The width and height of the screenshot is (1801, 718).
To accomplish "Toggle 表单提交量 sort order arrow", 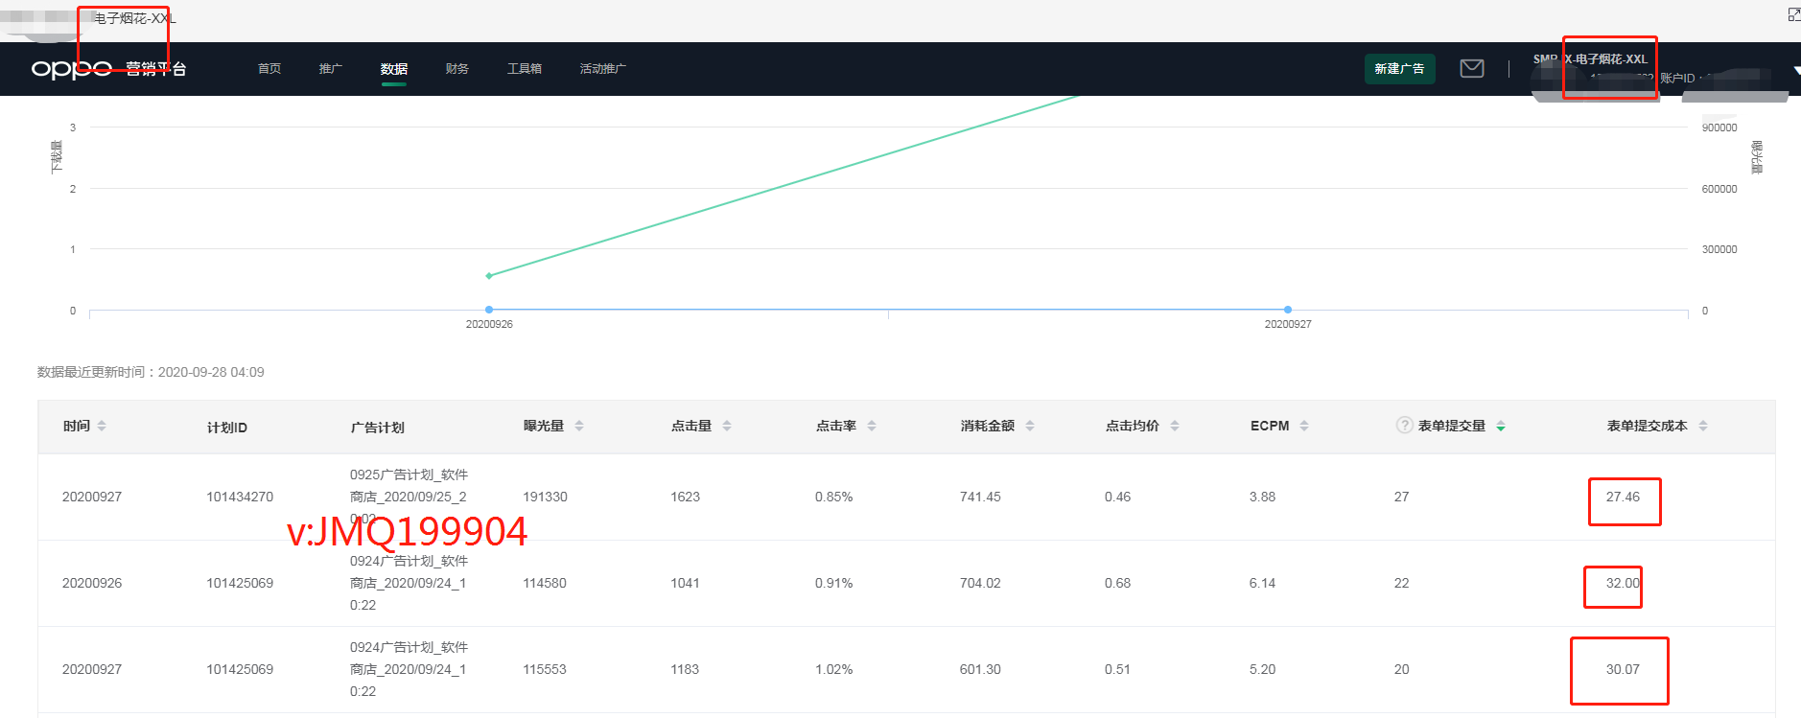I will click(1501, 426).
